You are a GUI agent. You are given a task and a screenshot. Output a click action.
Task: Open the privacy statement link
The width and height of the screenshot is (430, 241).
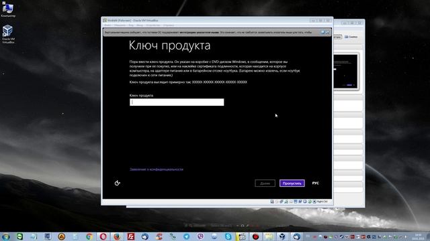[157, 169]
